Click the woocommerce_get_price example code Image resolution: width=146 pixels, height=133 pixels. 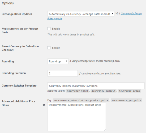(127, 101)
